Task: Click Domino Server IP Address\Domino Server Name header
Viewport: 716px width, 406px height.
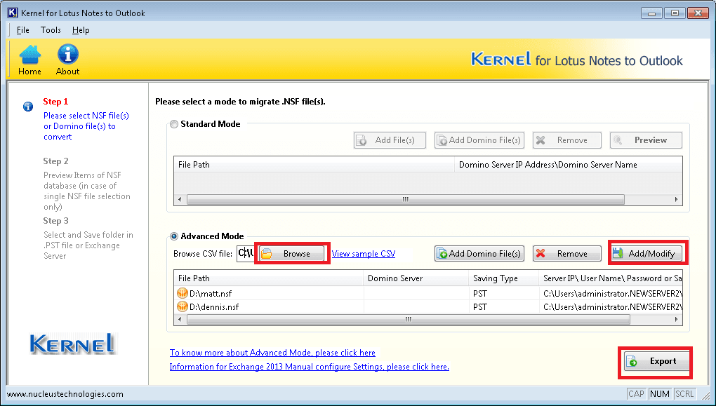Action: [569, 165]
